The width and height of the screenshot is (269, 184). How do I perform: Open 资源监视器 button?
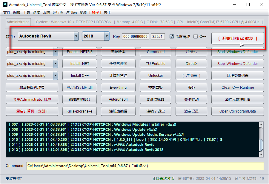click(156, 99)
